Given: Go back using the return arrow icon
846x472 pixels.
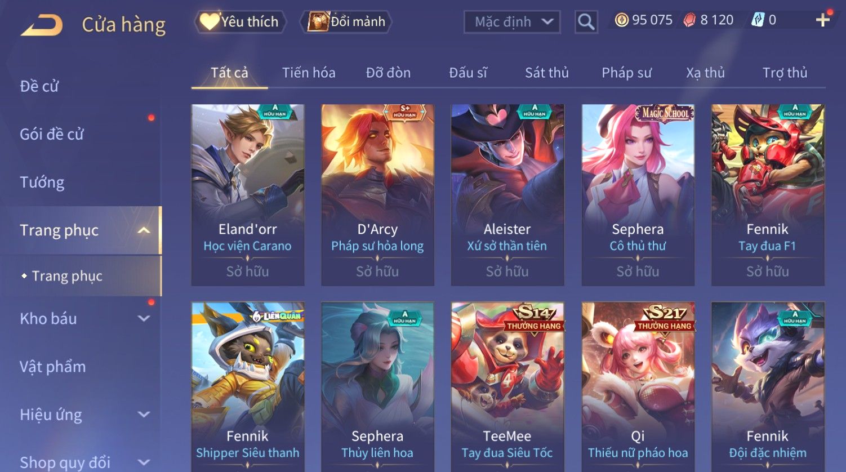Looking at the screenshot, I should (41, 25).
